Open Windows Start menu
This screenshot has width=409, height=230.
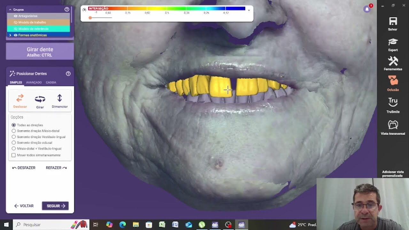pos(6,225)
